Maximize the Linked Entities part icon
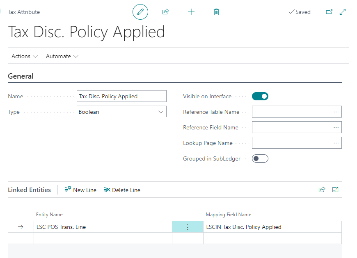The height and width of the screenshot is (258, 357). pos(335,190)
